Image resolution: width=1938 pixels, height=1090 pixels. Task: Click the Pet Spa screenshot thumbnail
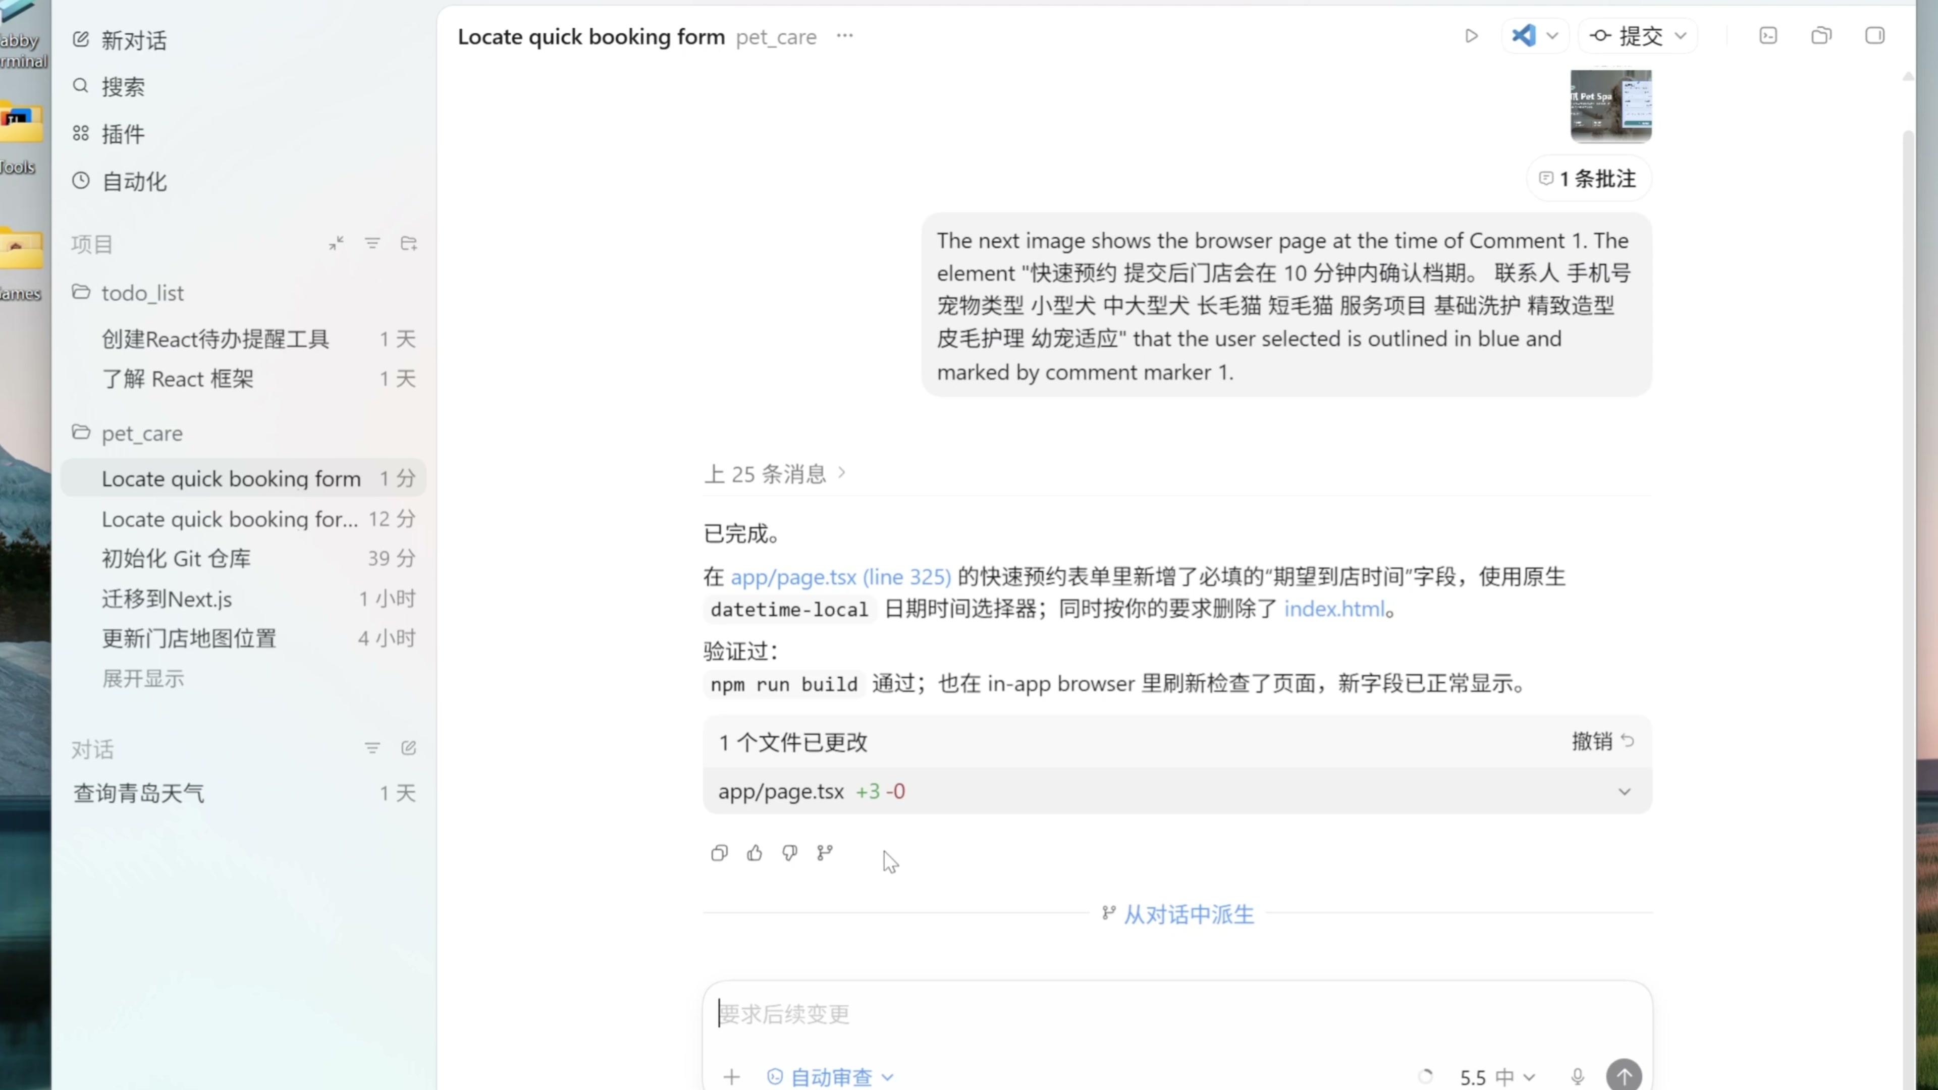click(x=1610, y=106)
